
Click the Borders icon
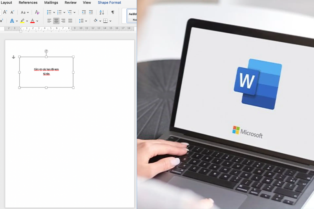(105, 21)
